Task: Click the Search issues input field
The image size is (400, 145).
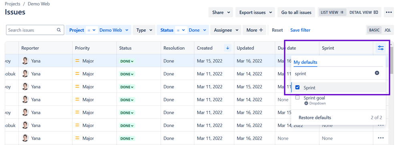Action: (35, 30)
